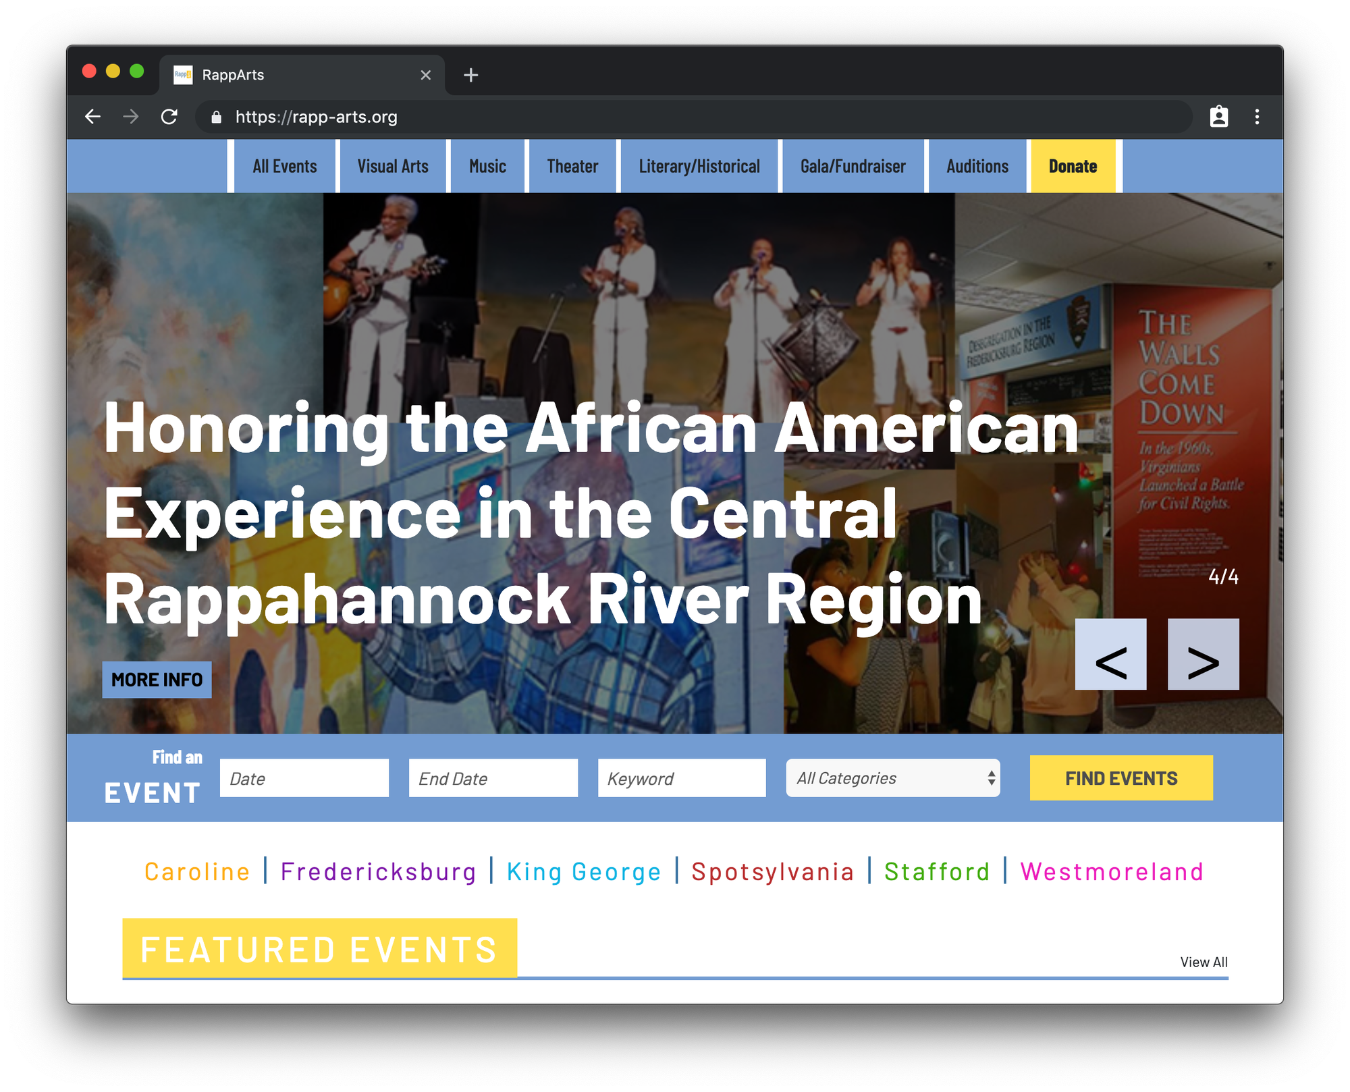Image resolution: width=1350 pixels, height=1092 pixels.
Task: Open the Fredericksburg county link
Action: tap(379, 871)
